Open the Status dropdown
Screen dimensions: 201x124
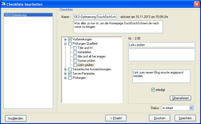(191, 108)
